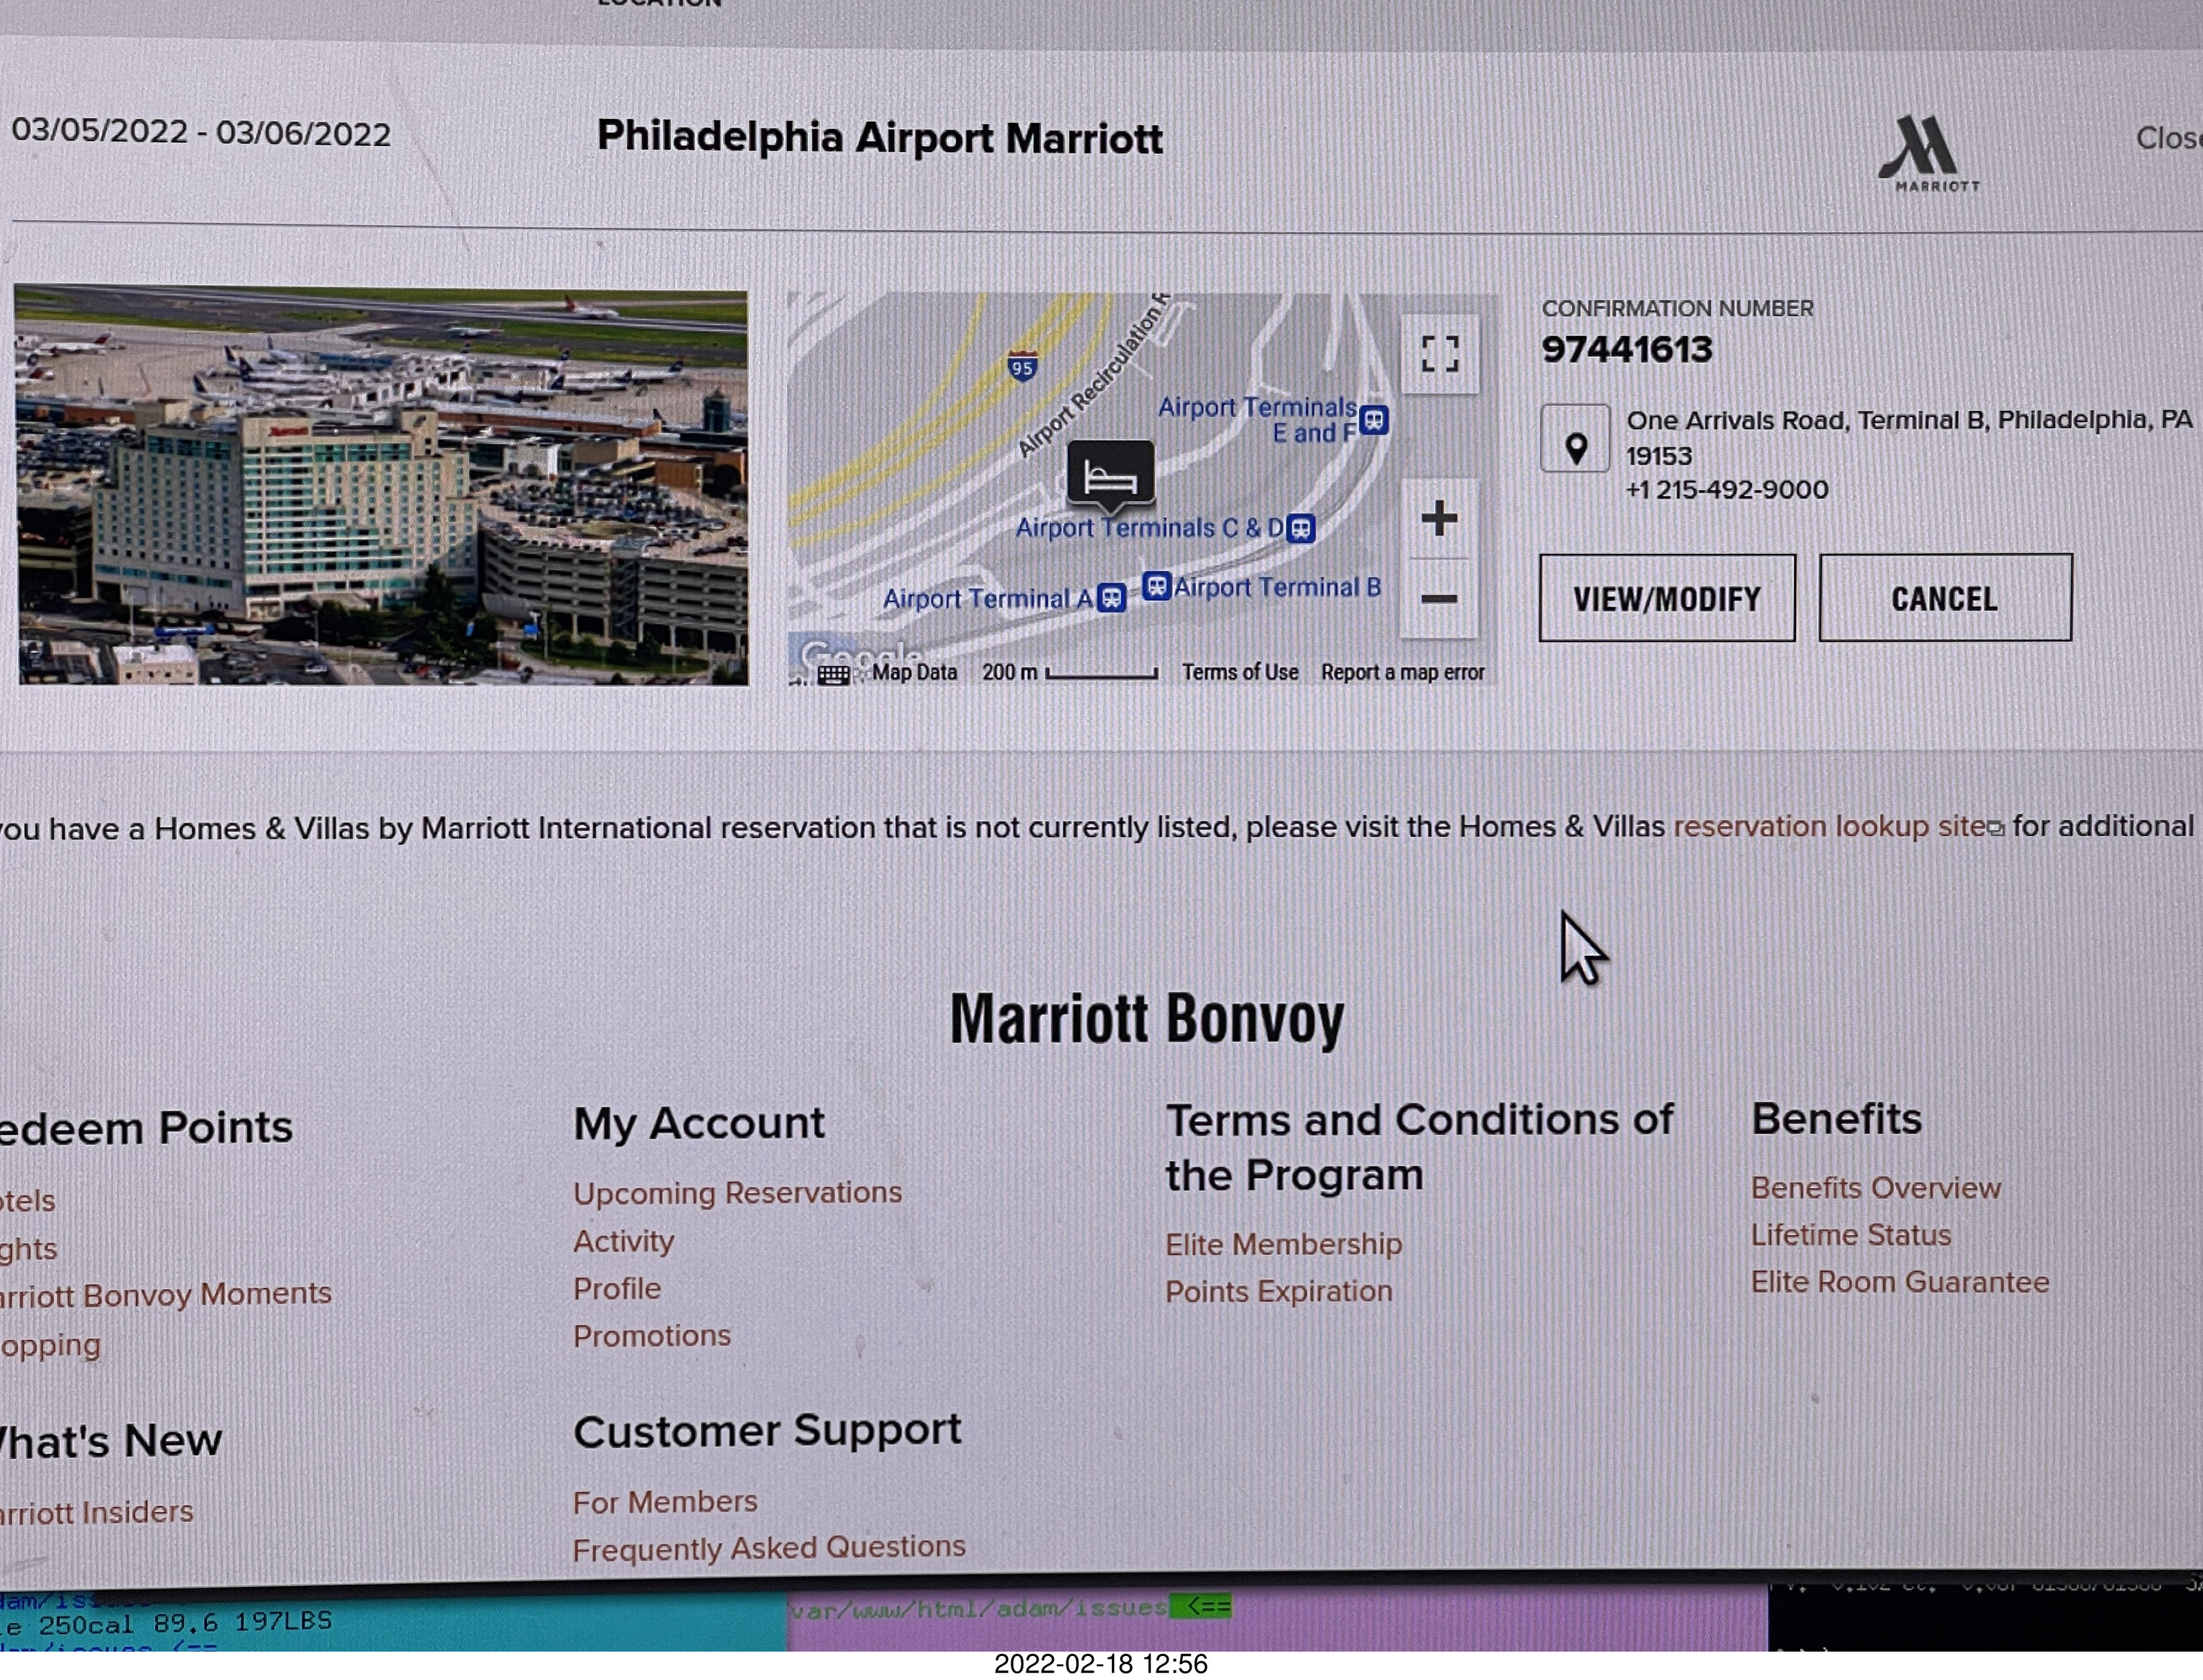Click Report a map error link
Screen dimensions: 2203x1680
1402,672
